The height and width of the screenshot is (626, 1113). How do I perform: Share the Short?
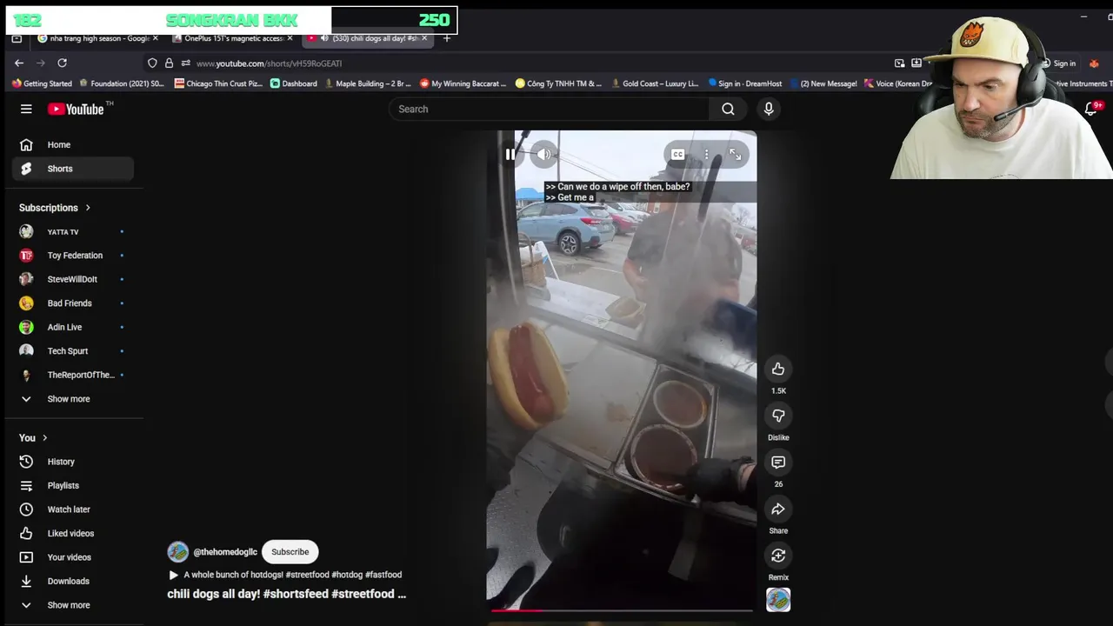[778, 509]
